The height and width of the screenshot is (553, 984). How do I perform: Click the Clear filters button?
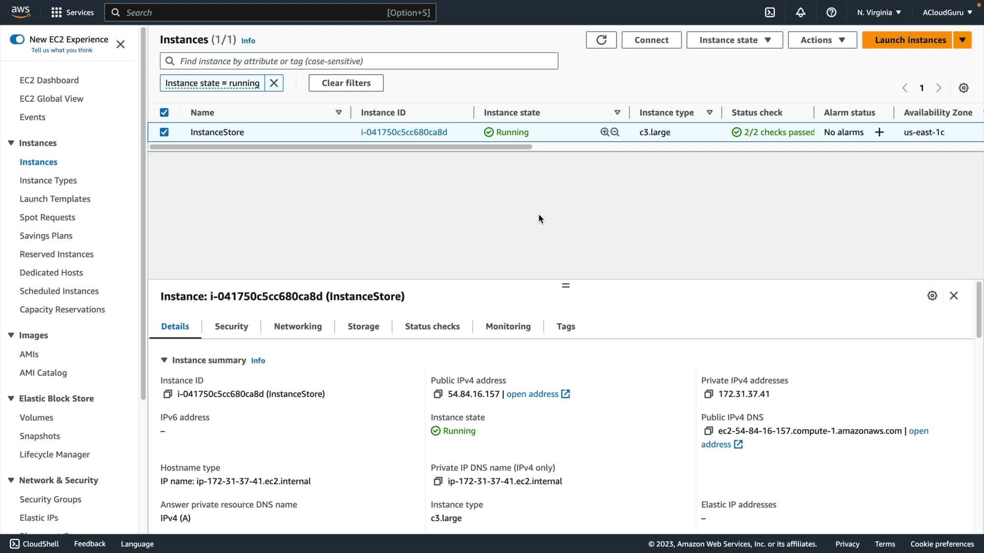click(346, 83)
